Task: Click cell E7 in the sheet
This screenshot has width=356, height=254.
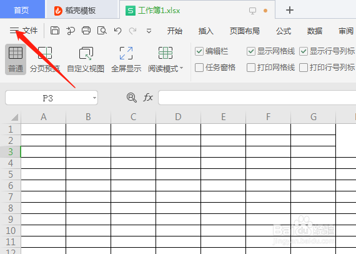Action: tap(223, 197)
